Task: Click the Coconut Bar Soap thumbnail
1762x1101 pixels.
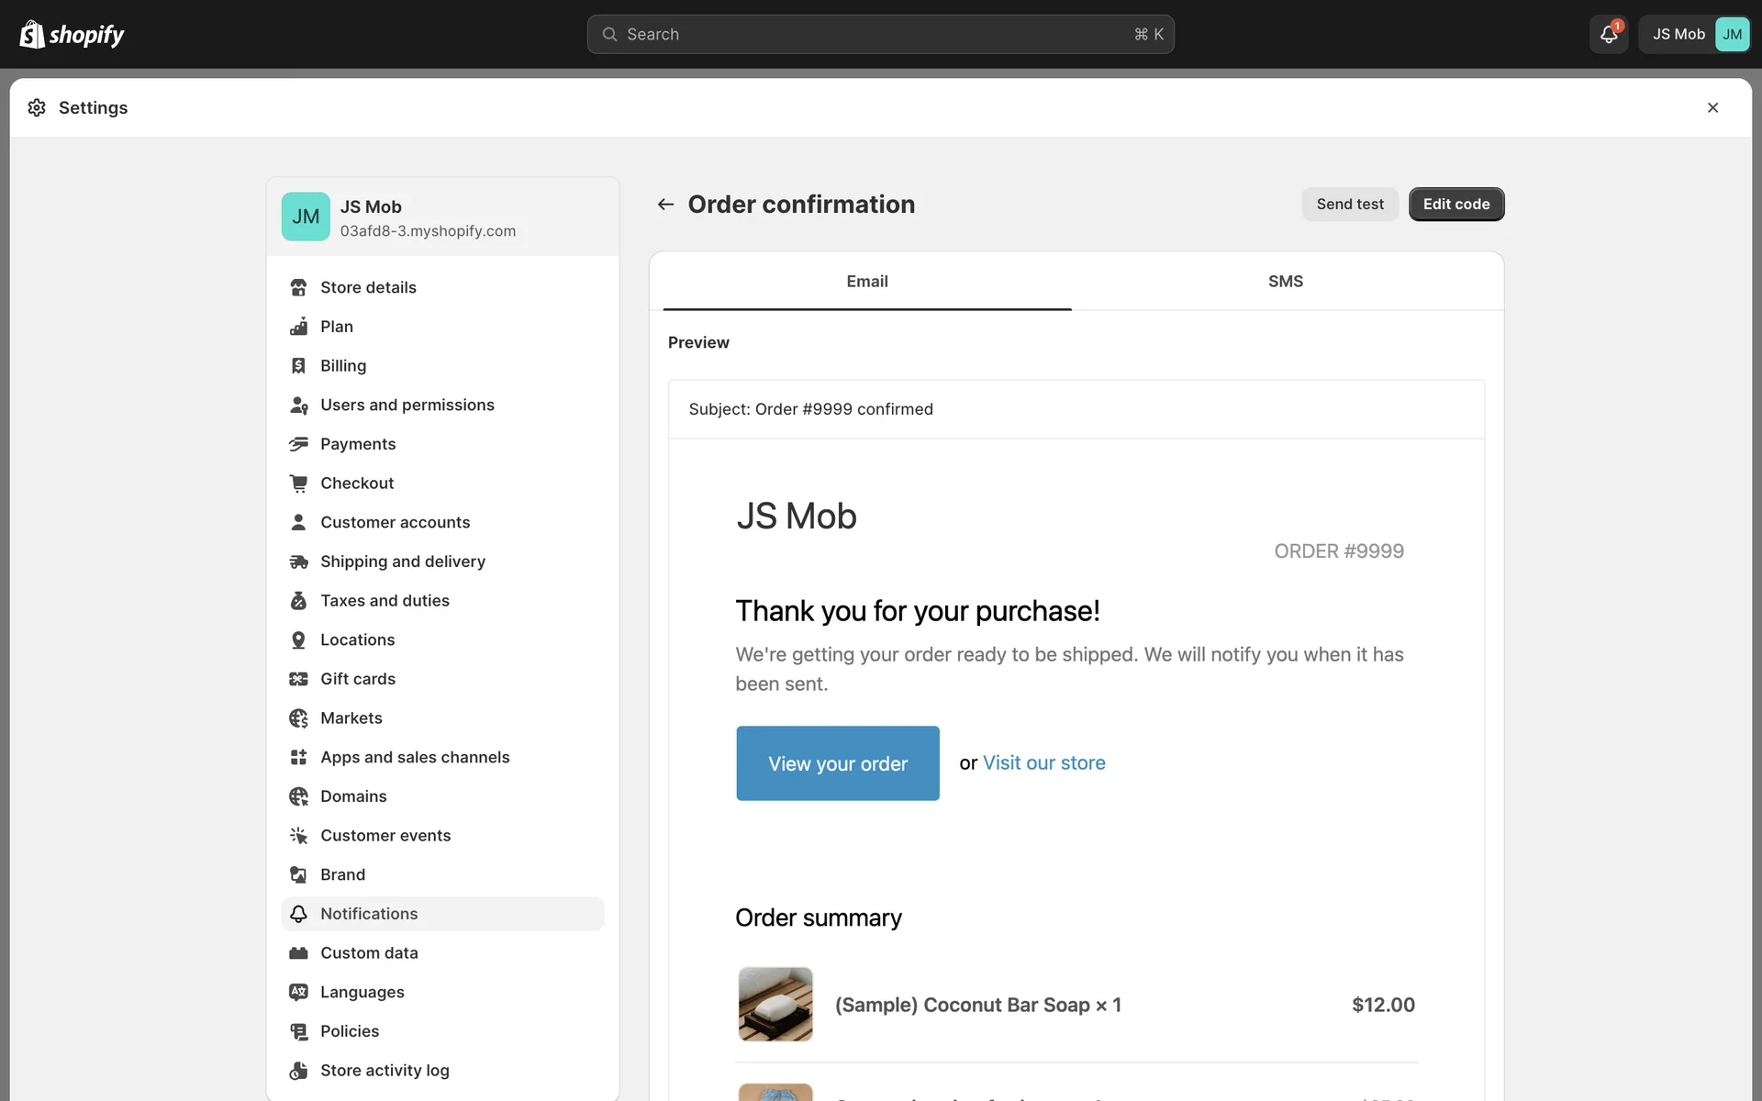Action: pyautogui.click(x=775, y=1004)
